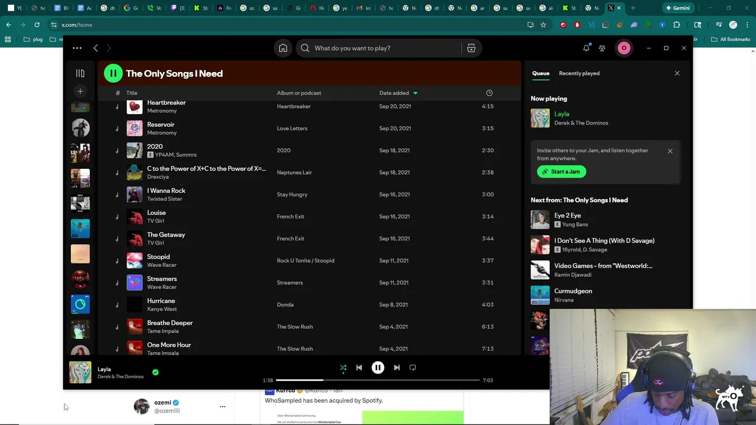Create a new playlist plus button
The width and height of the screenshot is (756, 425).
pyautogui.click(x=80, y=91)
